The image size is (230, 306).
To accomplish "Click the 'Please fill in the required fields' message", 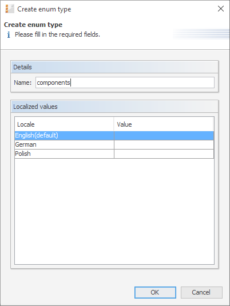I will pyautogui.click(x=57, y=34).
